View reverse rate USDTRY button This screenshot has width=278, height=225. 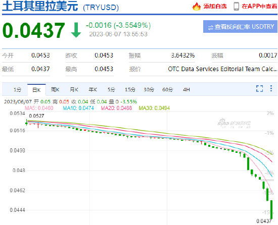[240, 27]
